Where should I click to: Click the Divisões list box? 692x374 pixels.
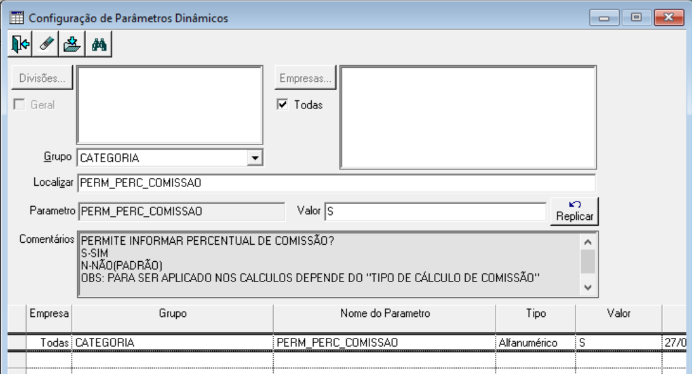[170, 105]
